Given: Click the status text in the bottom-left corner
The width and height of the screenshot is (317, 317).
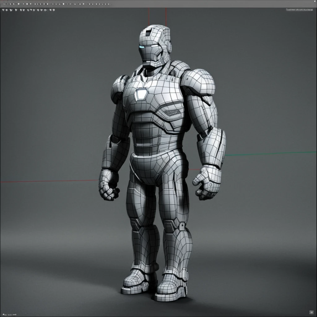Looking at the screenshot, I should (x=10, y=315).
